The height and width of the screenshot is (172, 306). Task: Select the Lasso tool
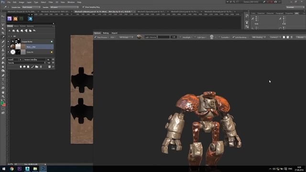click(3, 25)
